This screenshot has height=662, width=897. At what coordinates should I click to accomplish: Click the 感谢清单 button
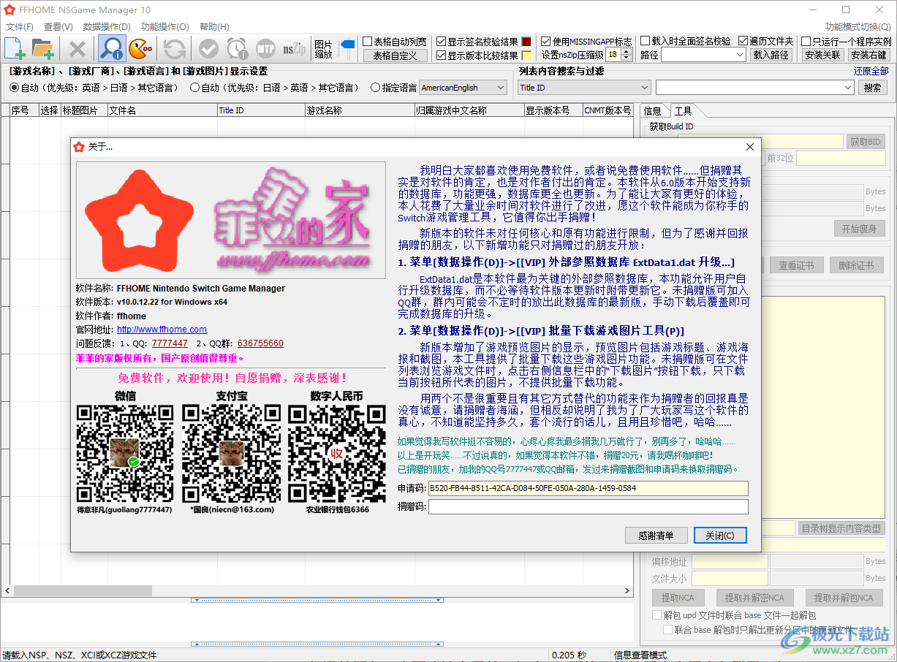(656, 536)
